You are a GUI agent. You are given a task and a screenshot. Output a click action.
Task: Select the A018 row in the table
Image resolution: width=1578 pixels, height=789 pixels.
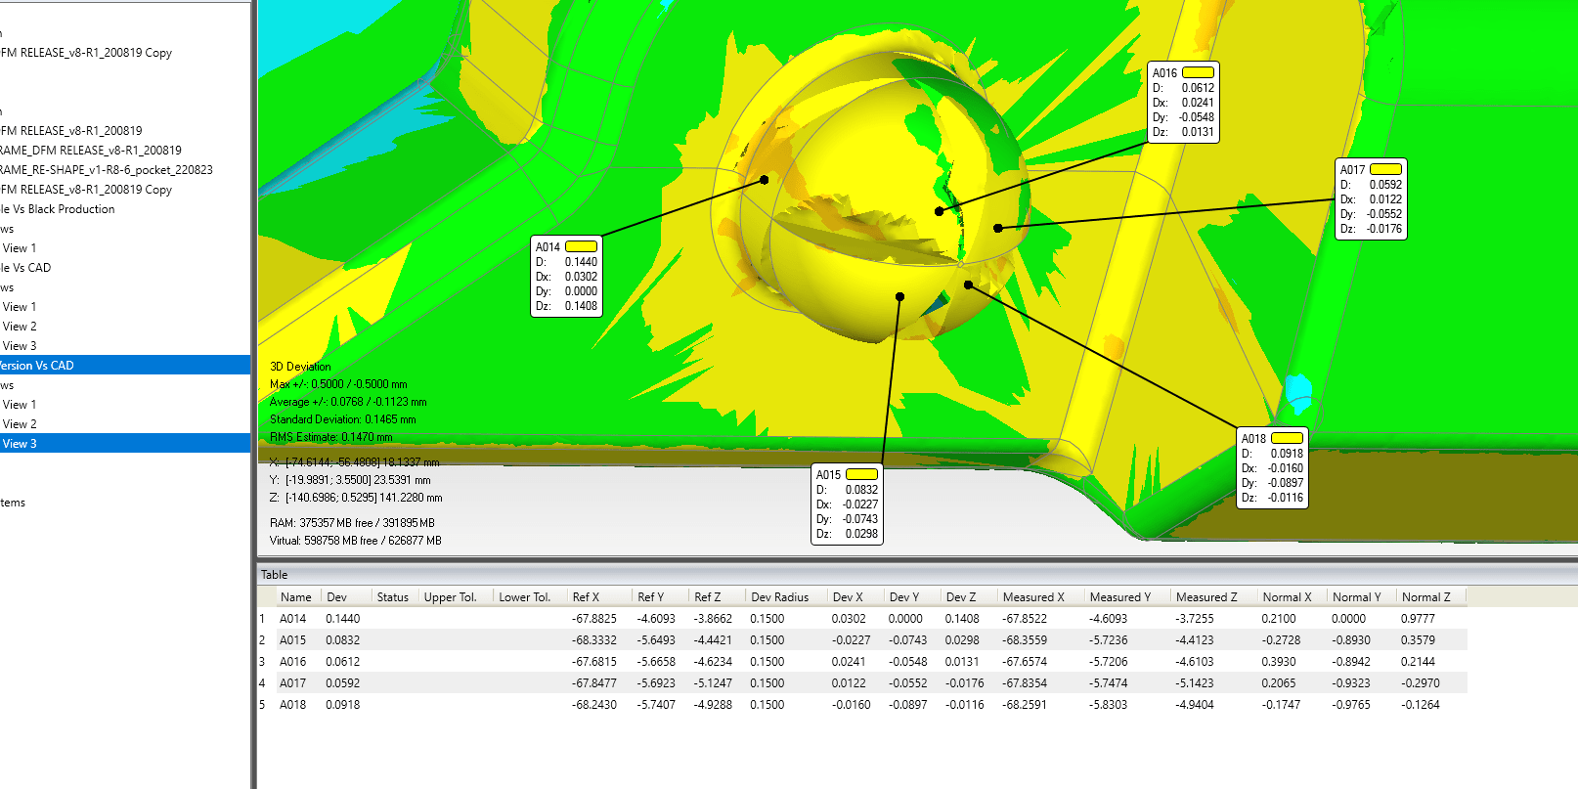pyautogui.click(x=862, y=704)
